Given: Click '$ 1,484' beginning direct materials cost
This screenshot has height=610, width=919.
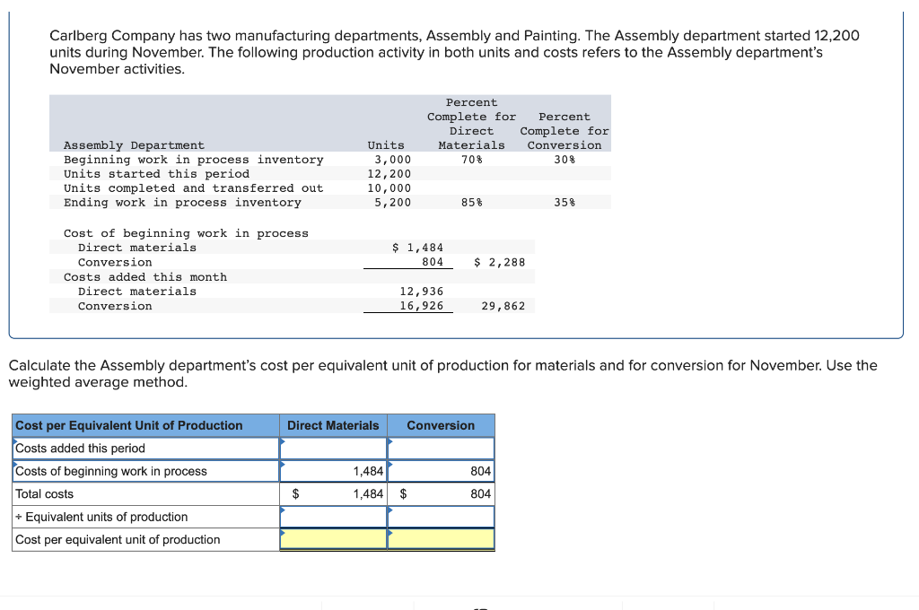Looking at the screenshot, I should 418,248.
